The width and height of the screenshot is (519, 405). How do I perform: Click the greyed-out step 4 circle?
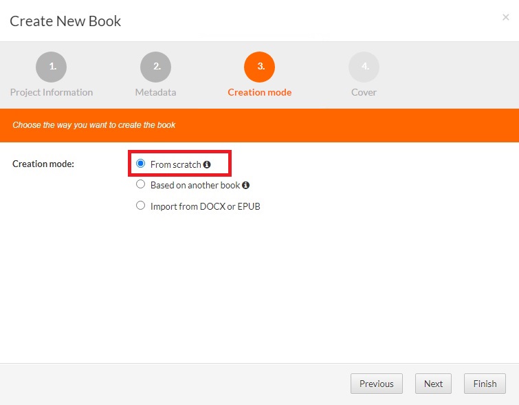pyautogui.click(x=364, y=67)
